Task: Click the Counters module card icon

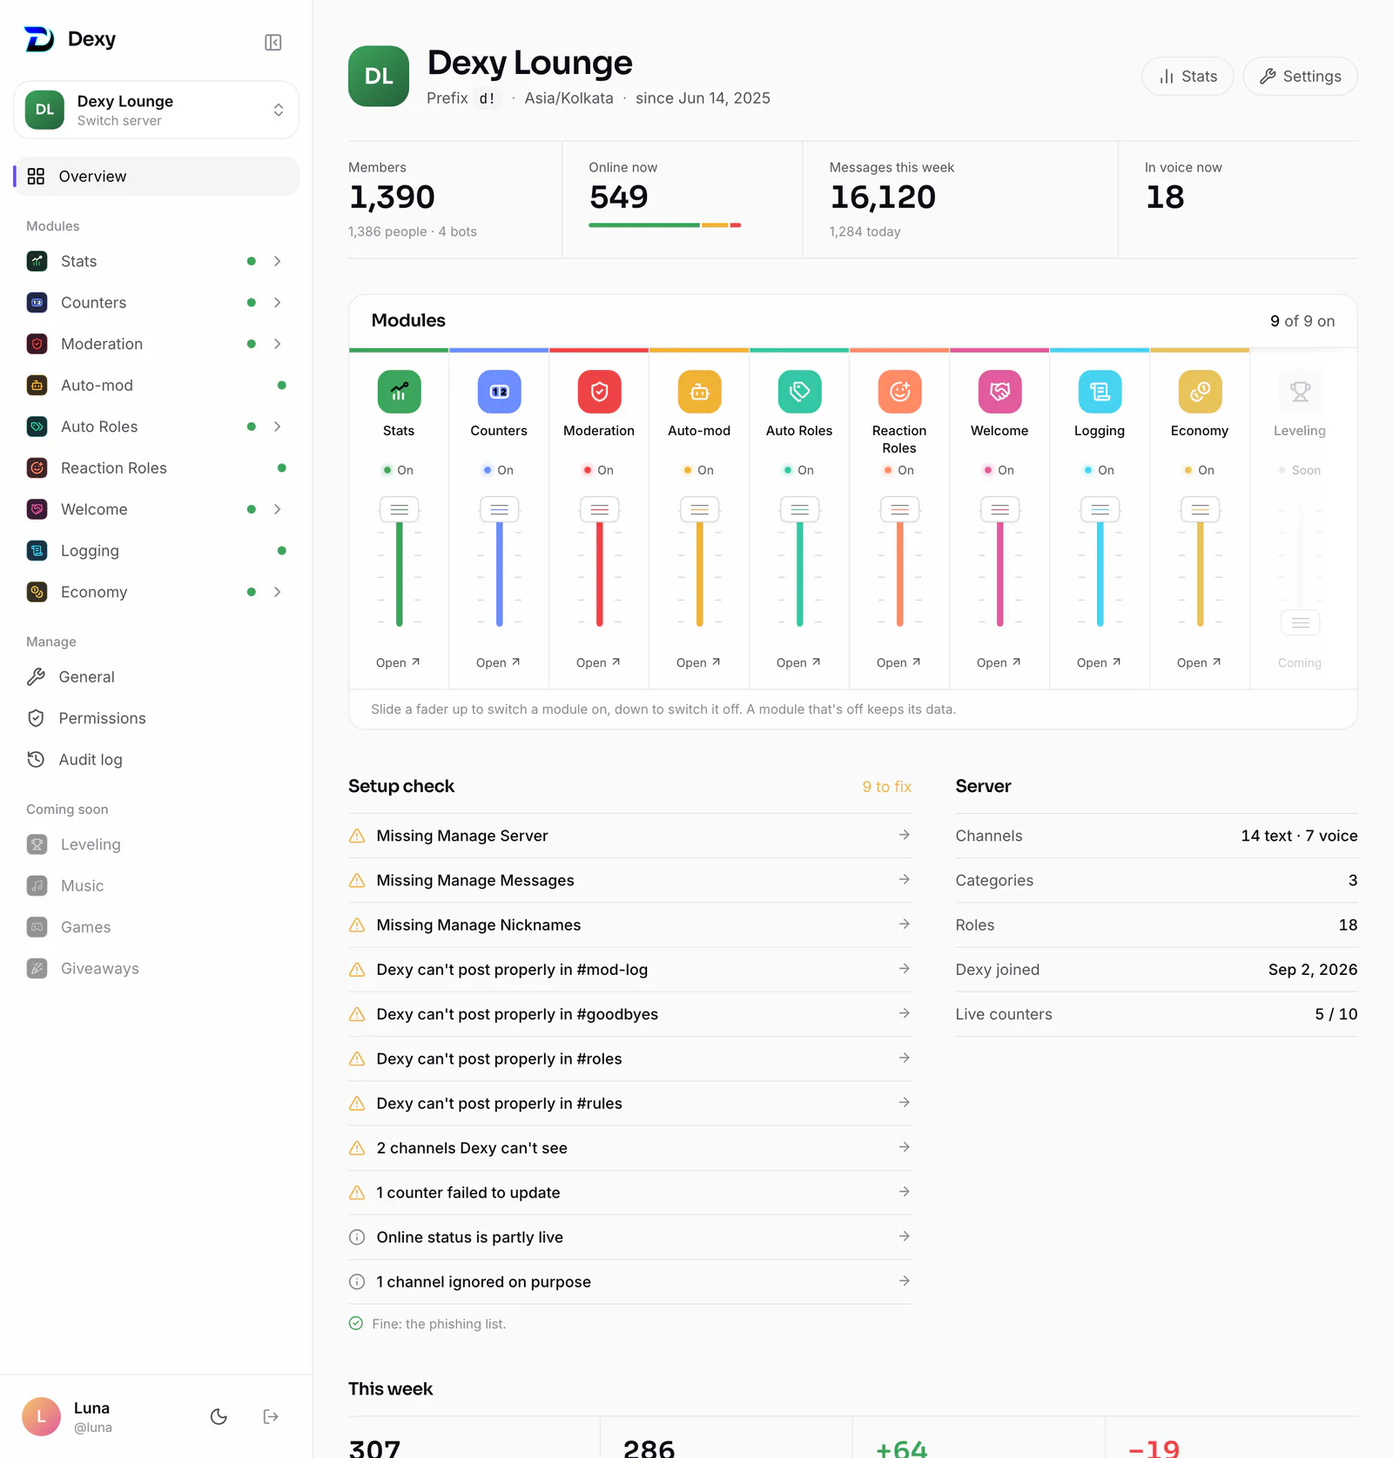Action: tap(499, 392)
